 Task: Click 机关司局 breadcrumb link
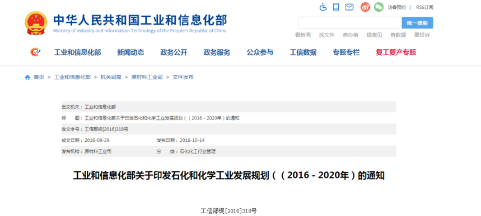(111, 77)
